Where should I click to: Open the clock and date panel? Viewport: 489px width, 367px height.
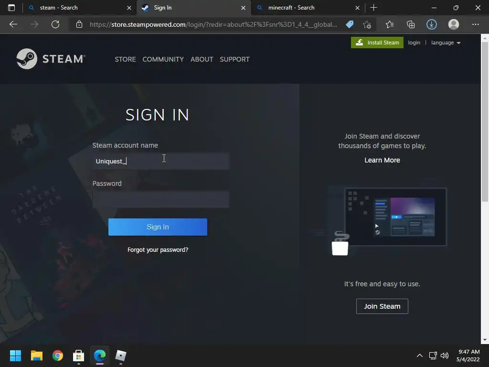click(468, 356)
